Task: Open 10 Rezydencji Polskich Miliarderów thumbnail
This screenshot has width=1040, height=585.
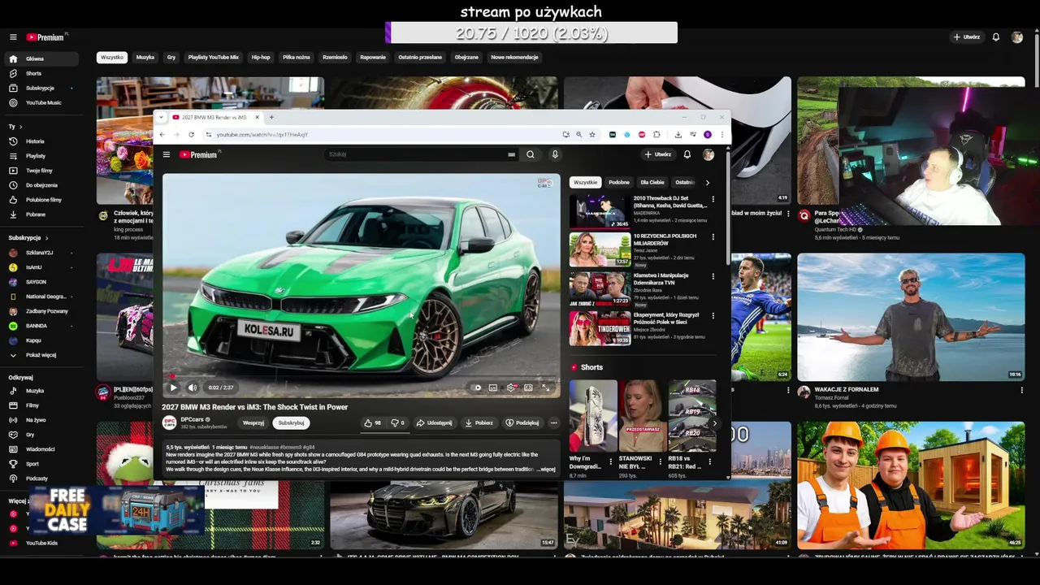Action: pyautogui.click(x=600, y=250)
